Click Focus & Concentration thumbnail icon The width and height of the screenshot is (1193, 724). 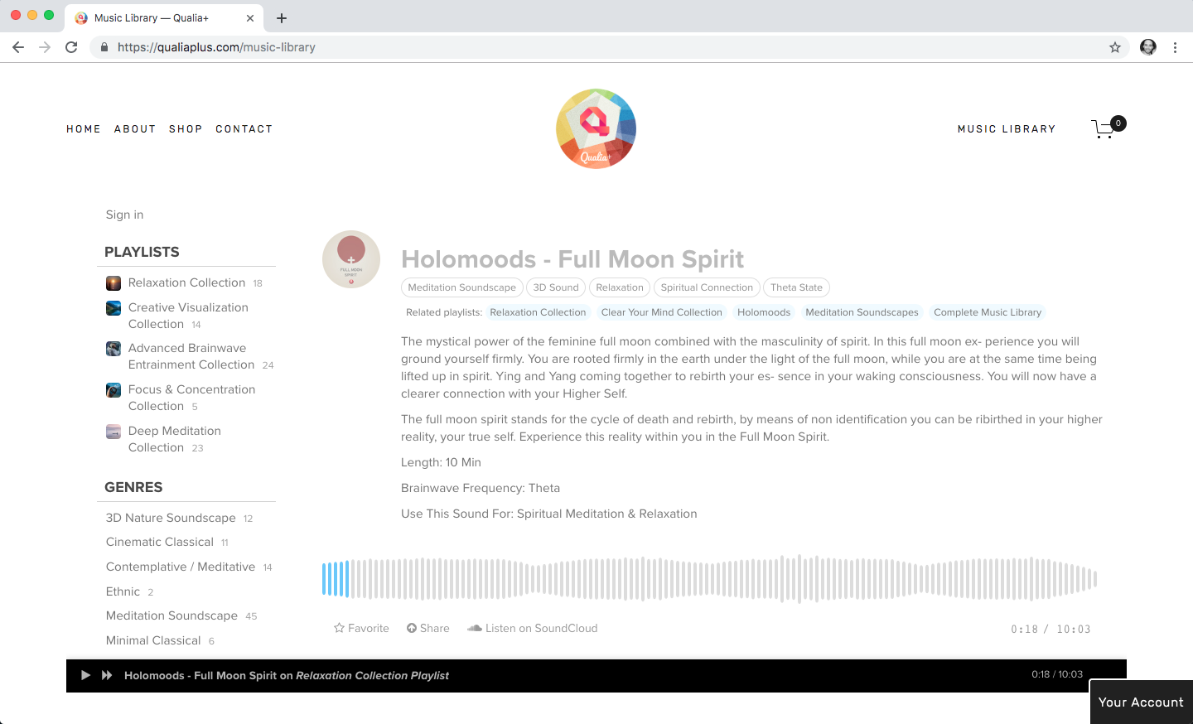(114, 390)
